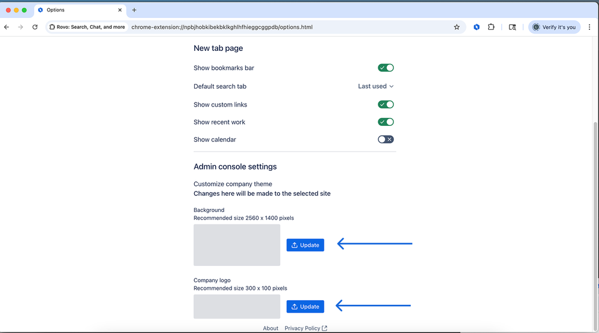The width and height of the screenshot is (599, 333).
Task: Click the red macOS close window button
Action: pos(8,10)
